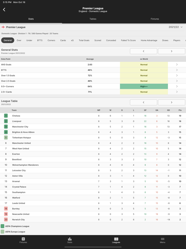The height and width of the screenshot is (249, 186).
Task: Open Brentford team row
Action: (x=93, y=159)
